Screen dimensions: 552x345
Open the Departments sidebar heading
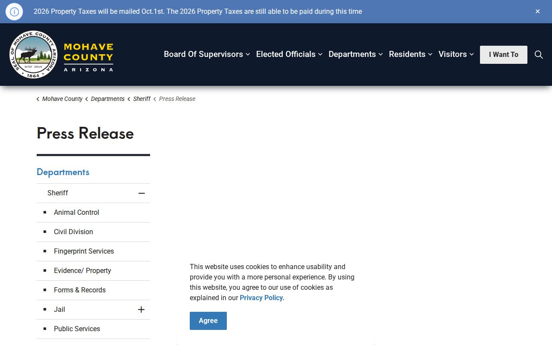[63, 172]
